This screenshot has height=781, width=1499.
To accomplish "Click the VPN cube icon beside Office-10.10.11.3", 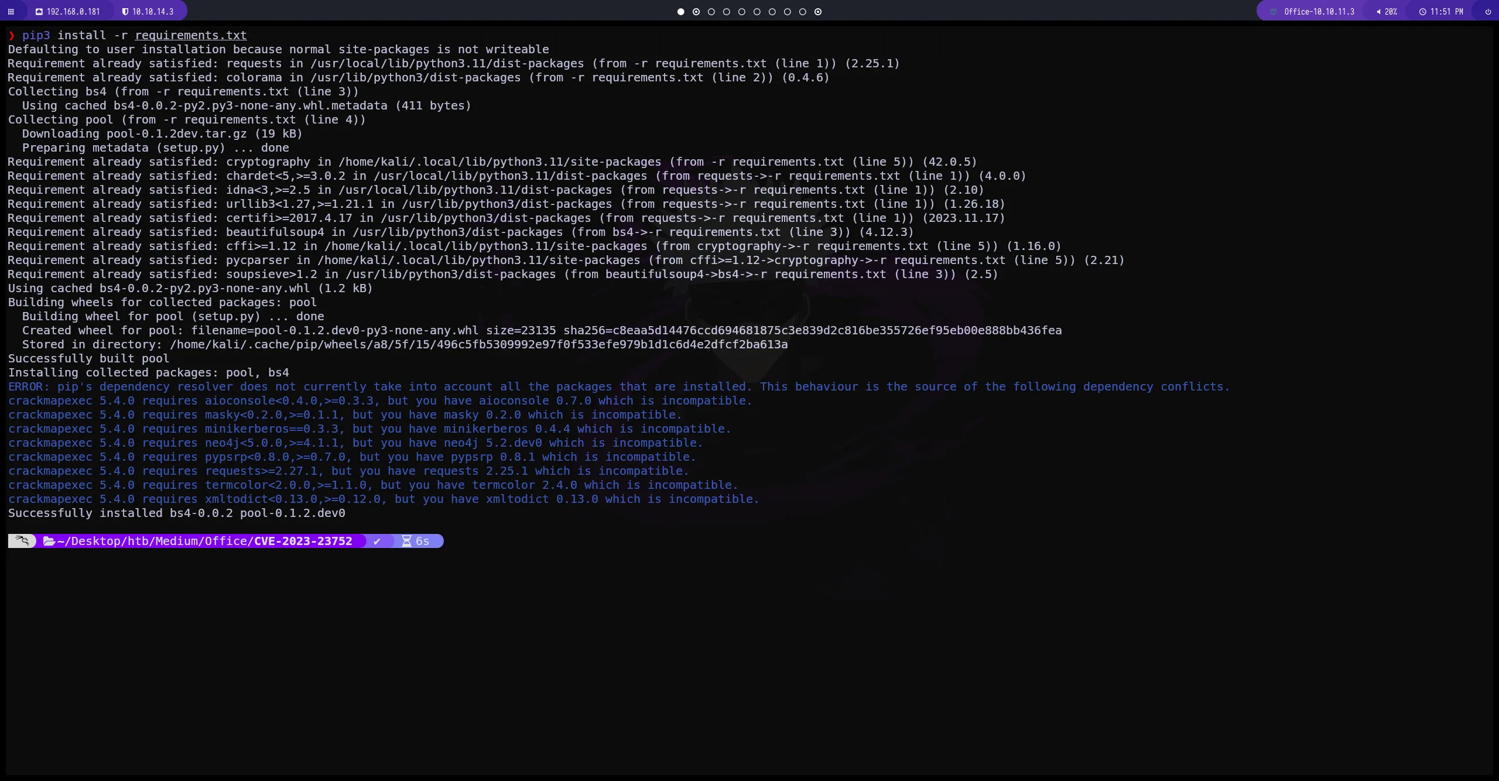I will [x=1272, y=11].
